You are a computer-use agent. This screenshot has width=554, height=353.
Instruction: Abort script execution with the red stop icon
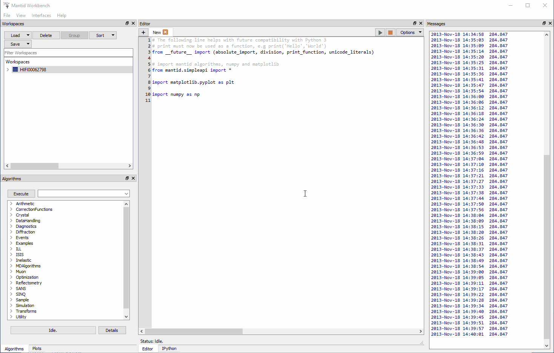pyautogui.click(x=390, y=32)
